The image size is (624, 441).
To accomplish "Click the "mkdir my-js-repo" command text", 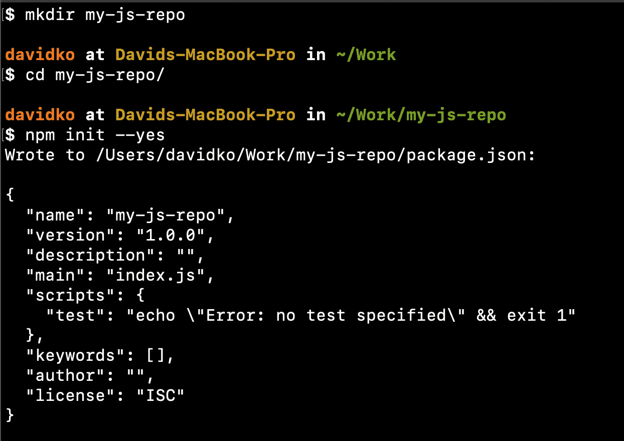I will click(x=105, y=15).
